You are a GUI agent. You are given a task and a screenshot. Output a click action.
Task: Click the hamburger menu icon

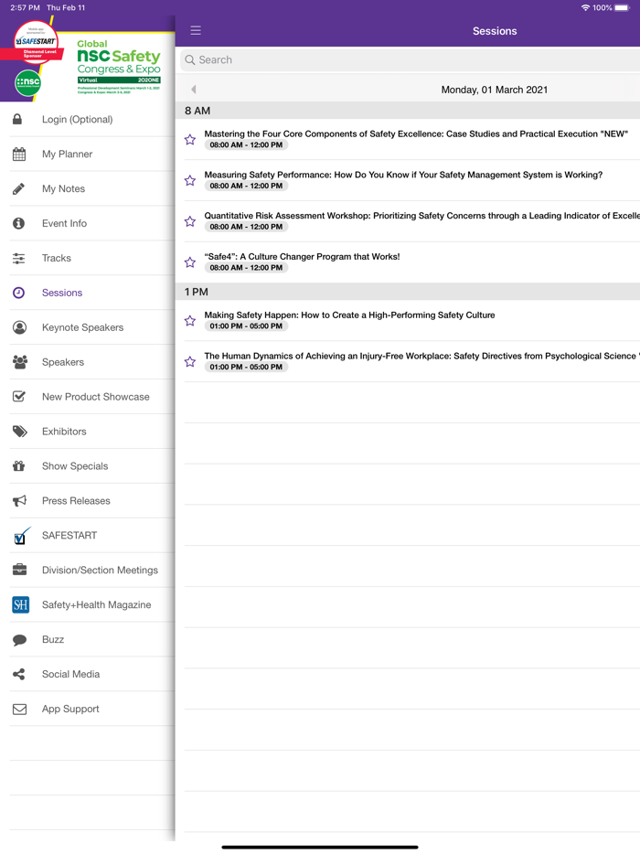point(196,31)
